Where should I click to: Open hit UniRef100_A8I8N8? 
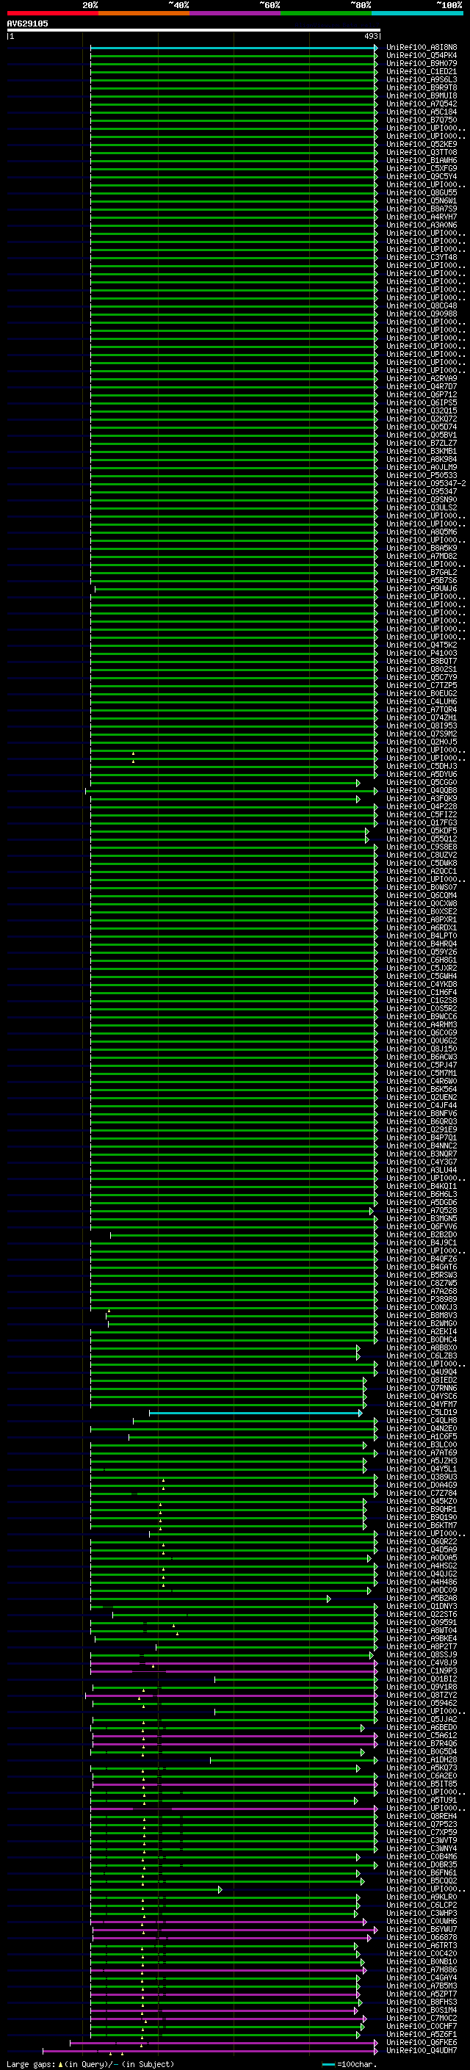422,48
